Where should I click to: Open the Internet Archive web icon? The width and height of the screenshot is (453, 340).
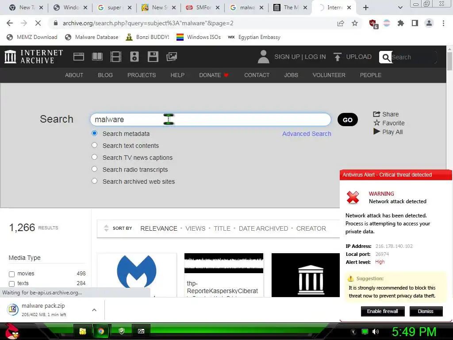tap(79, 57)
